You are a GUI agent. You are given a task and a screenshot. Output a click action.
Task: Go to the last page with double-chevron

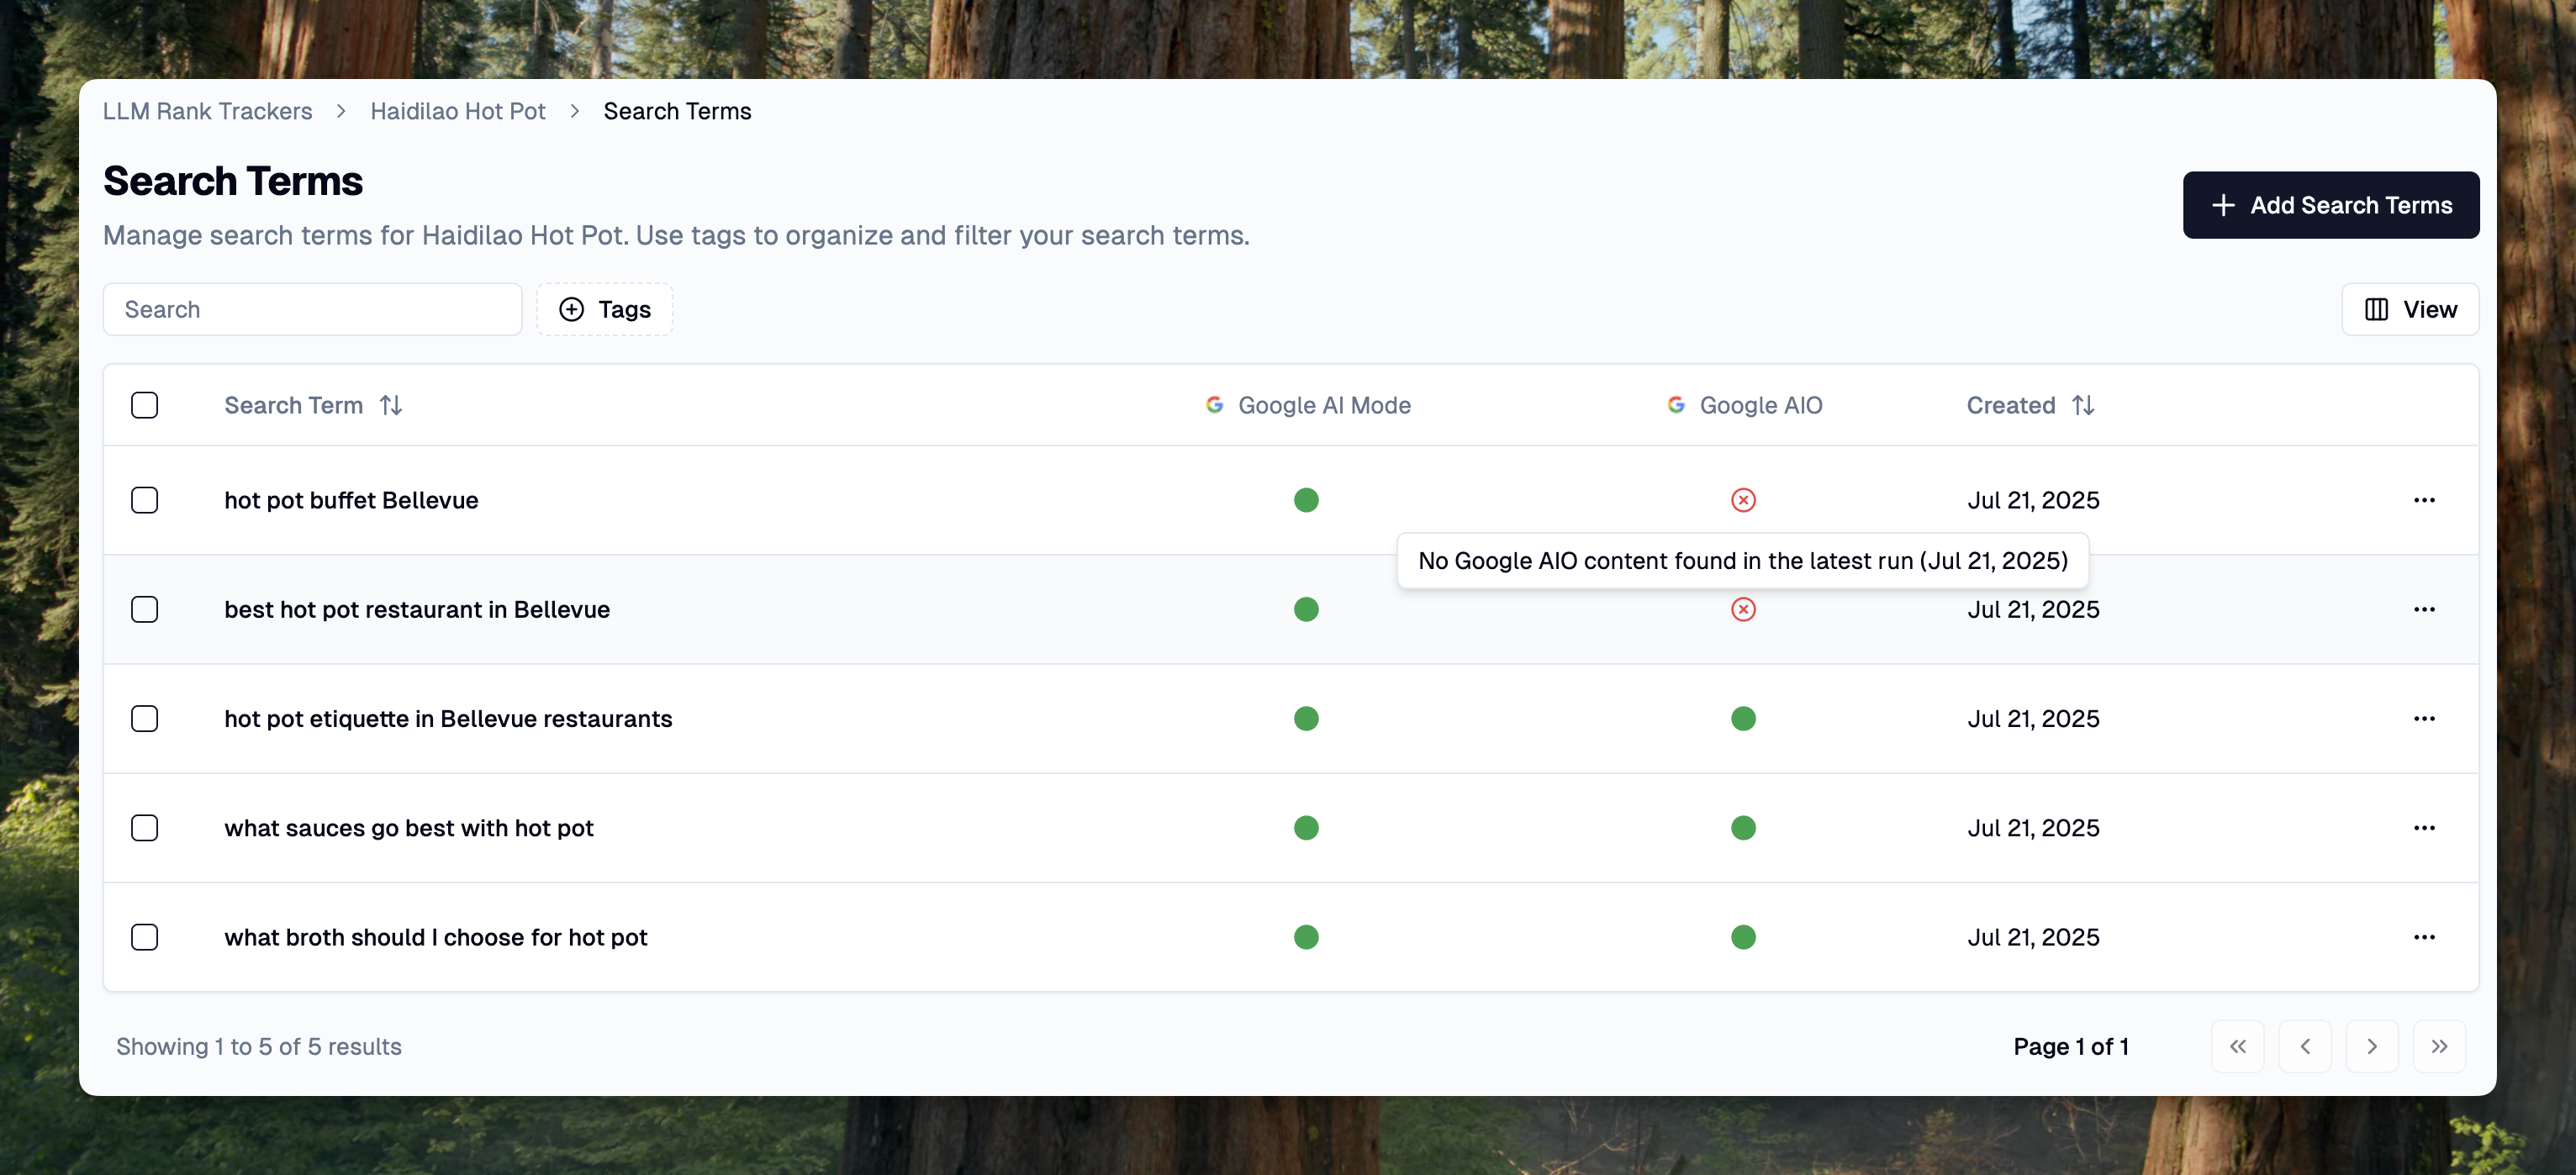tap(2439, 1046)
